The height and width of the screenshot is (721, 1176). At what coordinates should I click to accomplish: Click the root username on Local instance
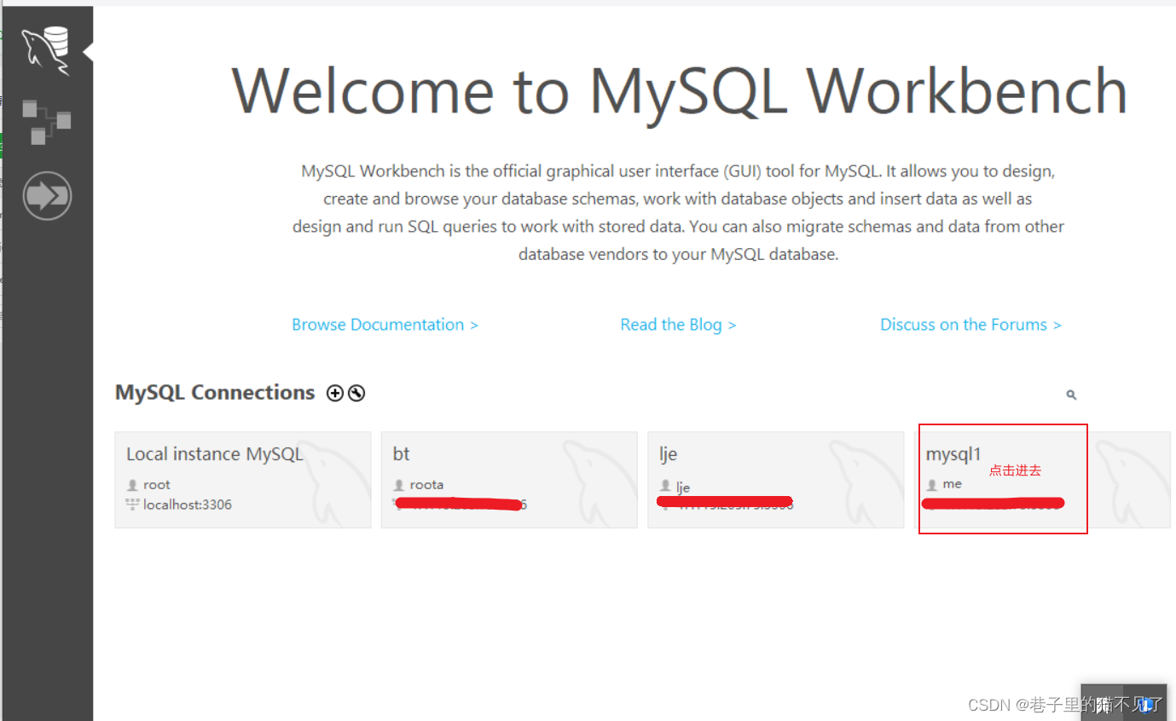click(157, 485)
